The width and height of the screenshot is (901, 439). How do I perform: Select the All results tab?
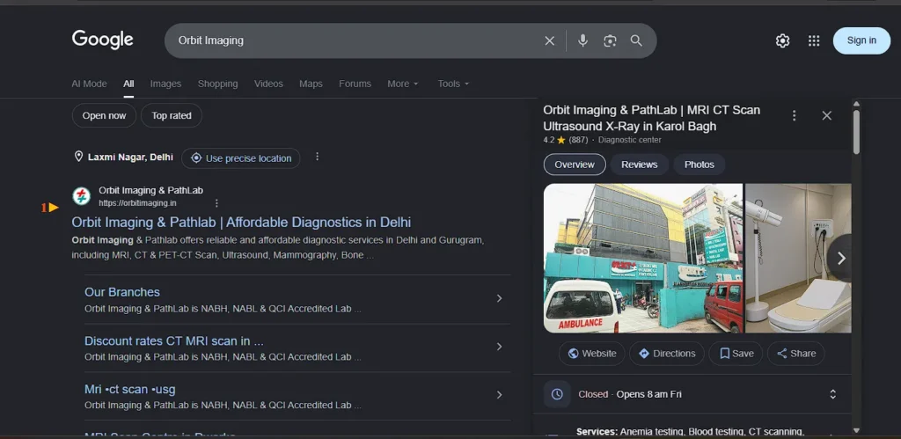128,84
